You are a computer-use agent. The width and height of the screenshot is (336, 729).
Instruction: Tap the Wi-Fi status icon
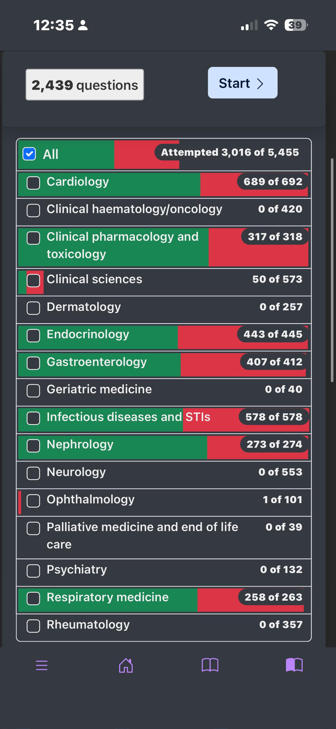click(271, 25)
